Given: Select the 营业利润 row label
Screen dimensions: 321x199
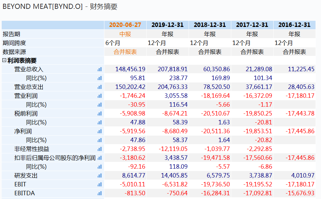Looking at the screenshot, I should pos(26,96).
